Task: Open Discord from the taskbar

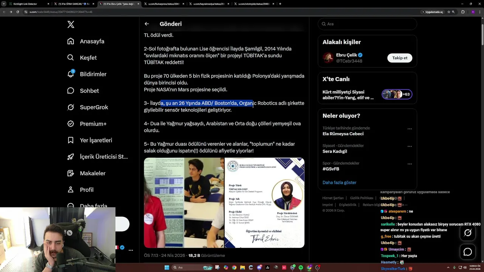Action: pos(259,267)
